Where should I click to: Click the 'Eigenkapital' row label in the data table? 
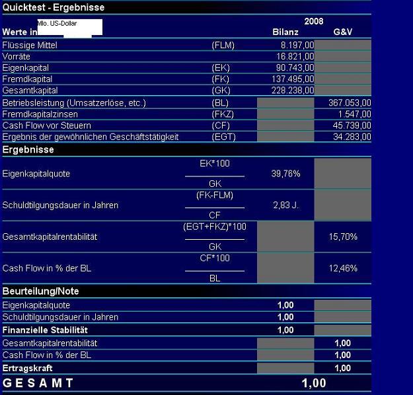pos(26,67)
